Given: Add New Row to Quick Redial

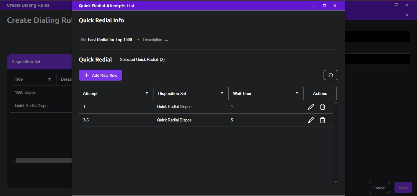Looking at the screenshot, I should coord(100,75).
